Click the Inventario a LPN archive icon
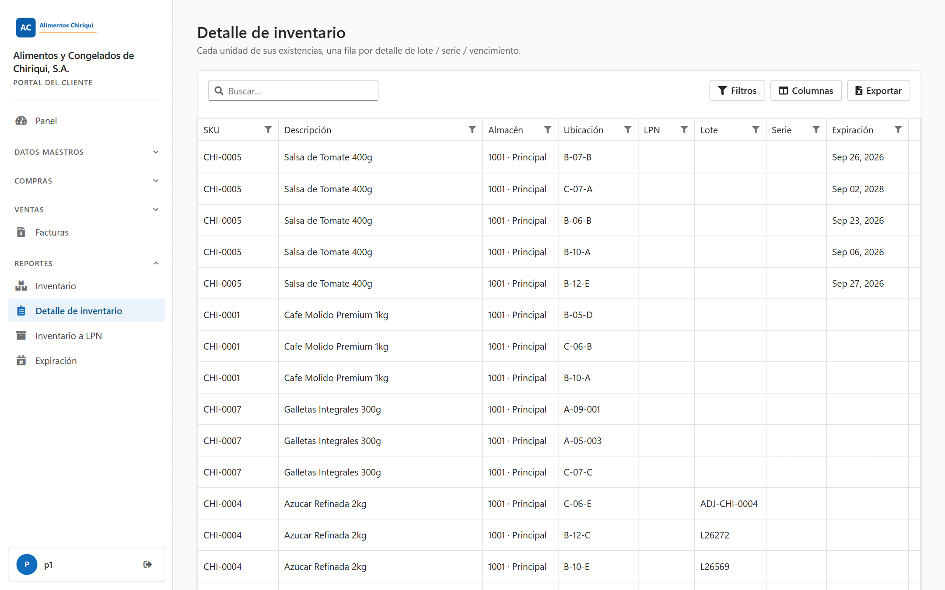This screenshot has width=945, height=590. coord(21,336)
